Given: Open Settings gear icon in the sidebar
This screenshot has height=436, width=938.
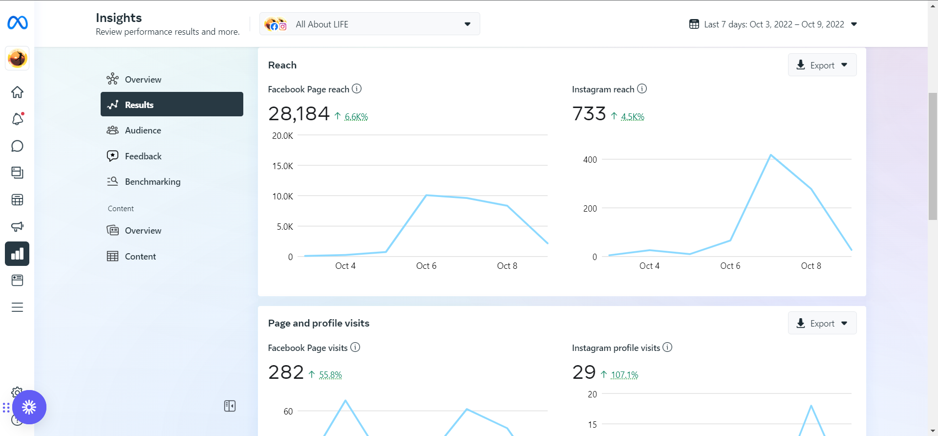Looking at the screenshot, I should [x=17, y=392].
